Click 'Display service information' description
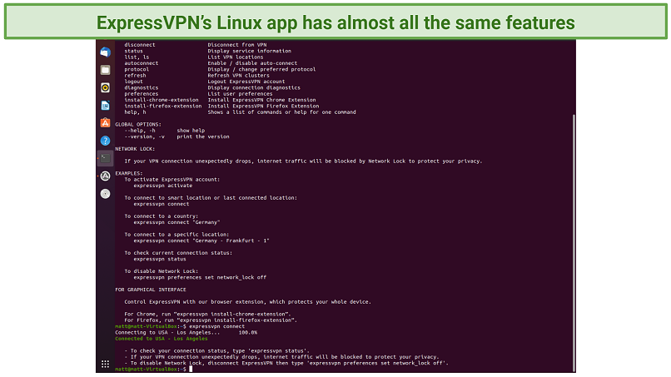This screenshot has width=671, height=377. (x=250, y=51)
